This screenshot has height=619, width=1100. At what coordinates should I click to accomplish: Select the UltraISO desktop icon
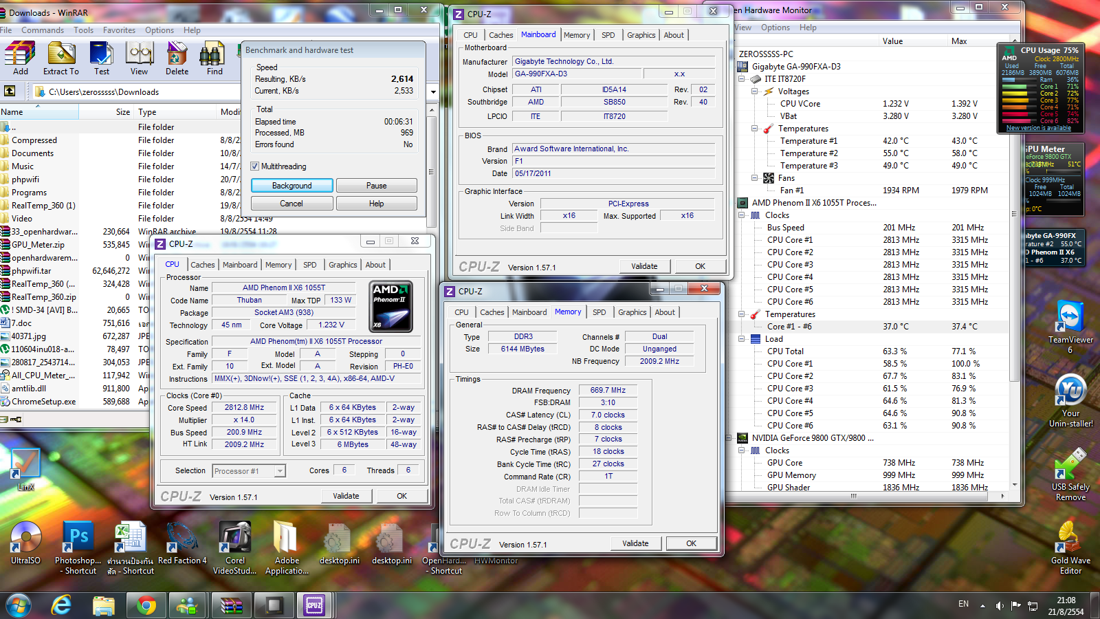pos(25,543)
